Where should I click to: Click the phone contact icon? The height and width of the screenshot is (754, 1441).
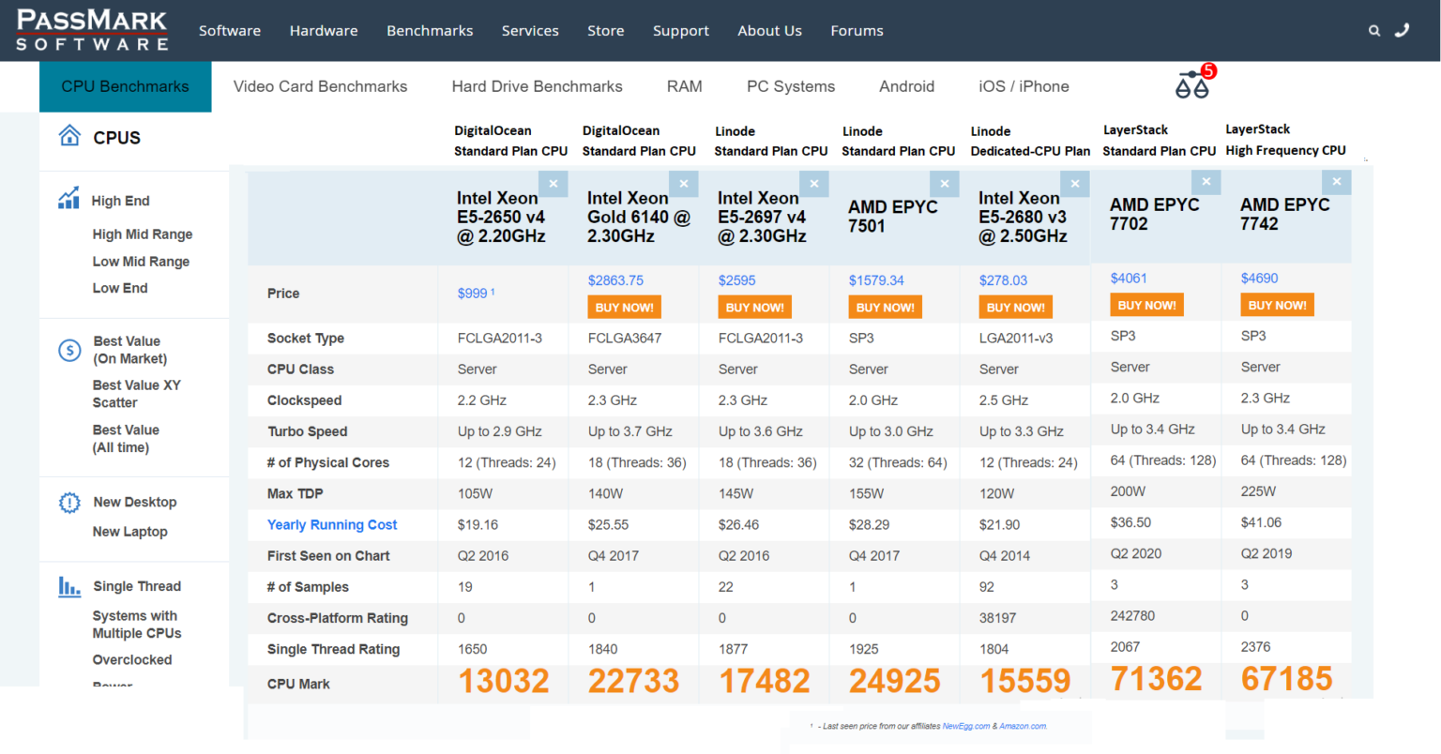pyautogui.click(x=1403, y=30)
